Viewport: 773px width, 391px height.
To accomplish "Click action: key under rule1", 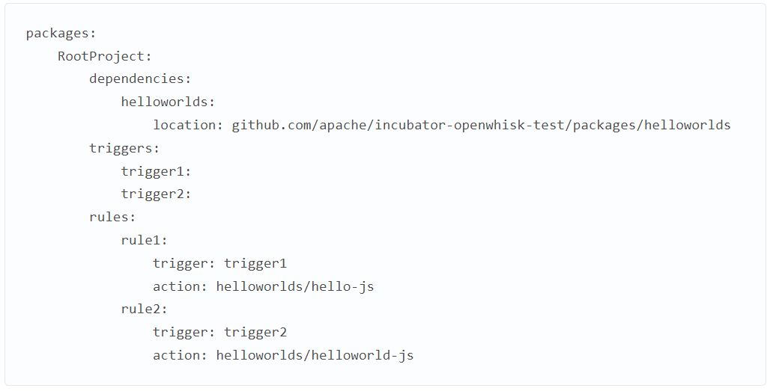I will point(181,286).
